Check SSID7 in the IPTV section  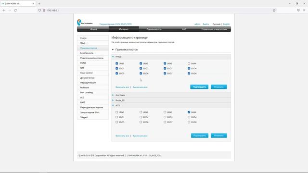pos(165,122)
